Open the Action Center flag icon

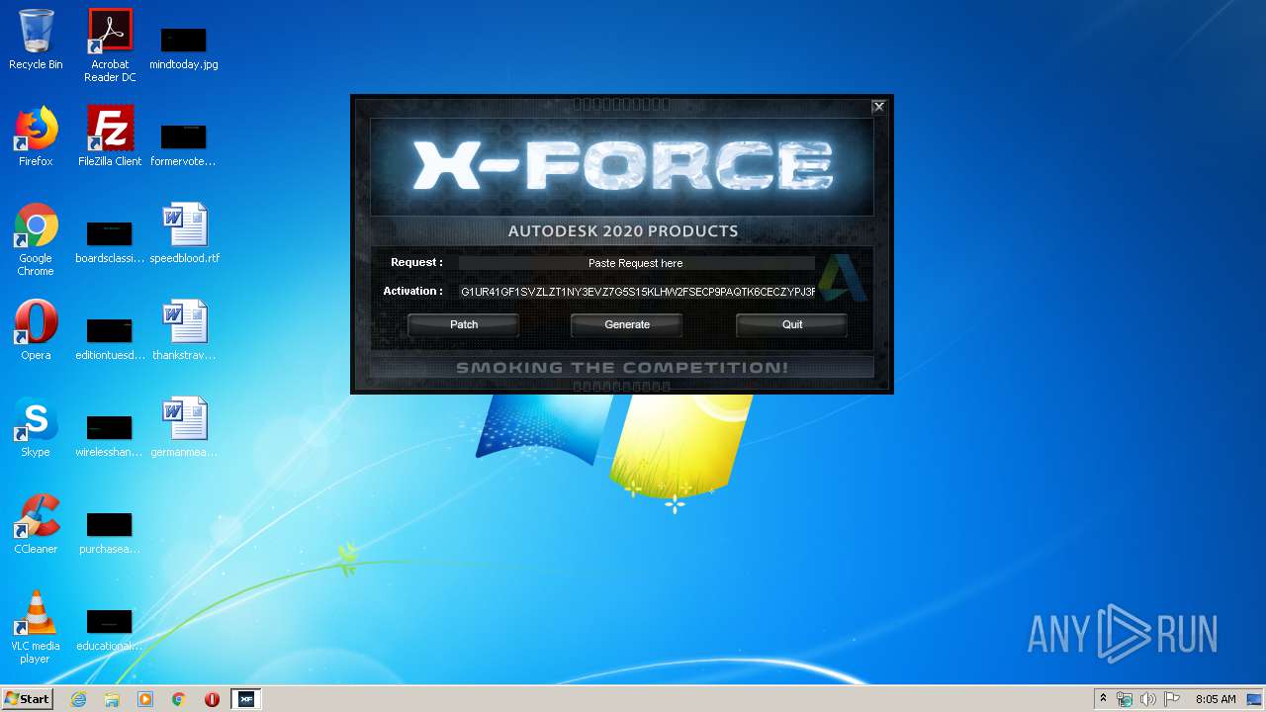(x=1172, y=699)
